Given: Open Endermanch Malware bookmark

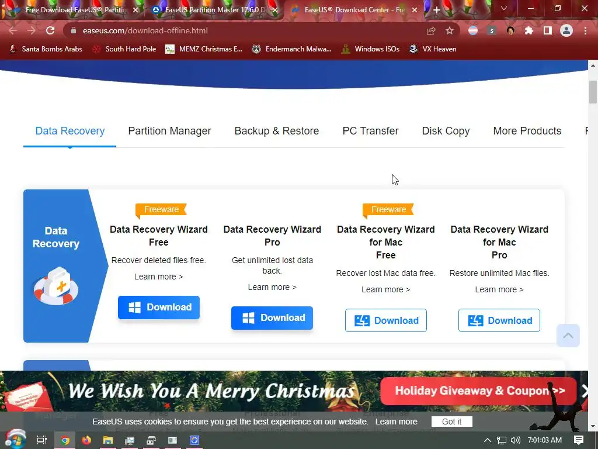Looking at the screenshot, I should (x=292, y=49).
